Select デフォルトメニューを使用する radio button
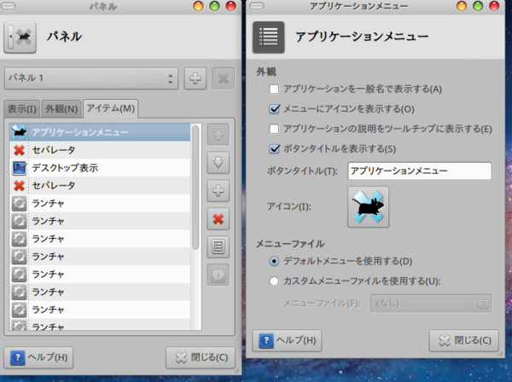The image size is (512, 382). coord(274,261)
